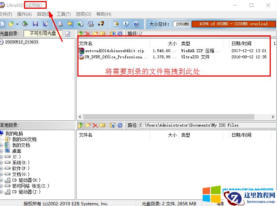Click the Add files toolbar icon
The image size is (277, 206).
[116, 24]
